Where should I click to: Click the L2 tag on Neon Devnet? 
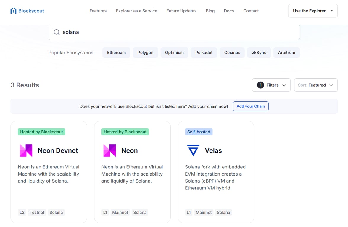22,212
